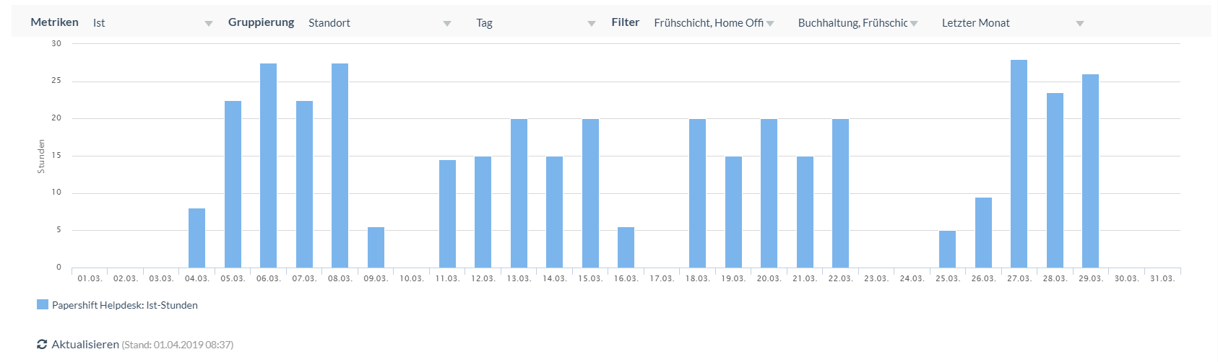This screenshot has width=1218, height=362.
Task: Click the small bar for 16.03.
Action: pos(626,247)
